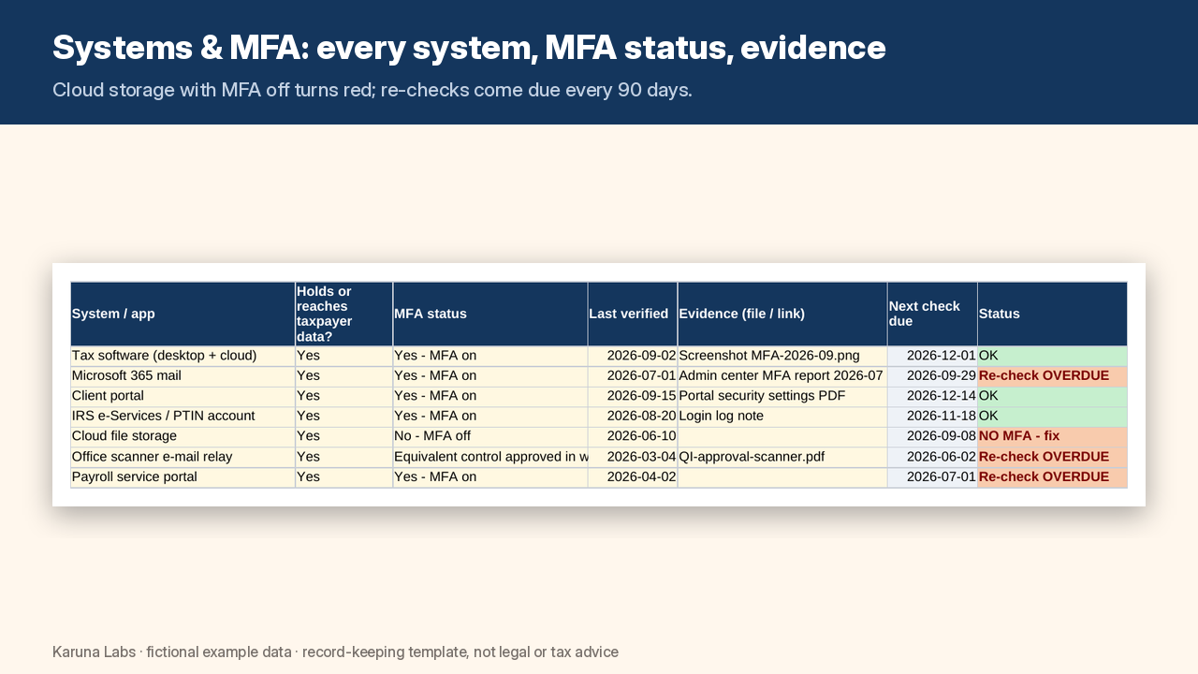
Task: Select 'Re-check OVERDUE' in the Microsoft 365 mail row
Action: tap(1052, 376)
